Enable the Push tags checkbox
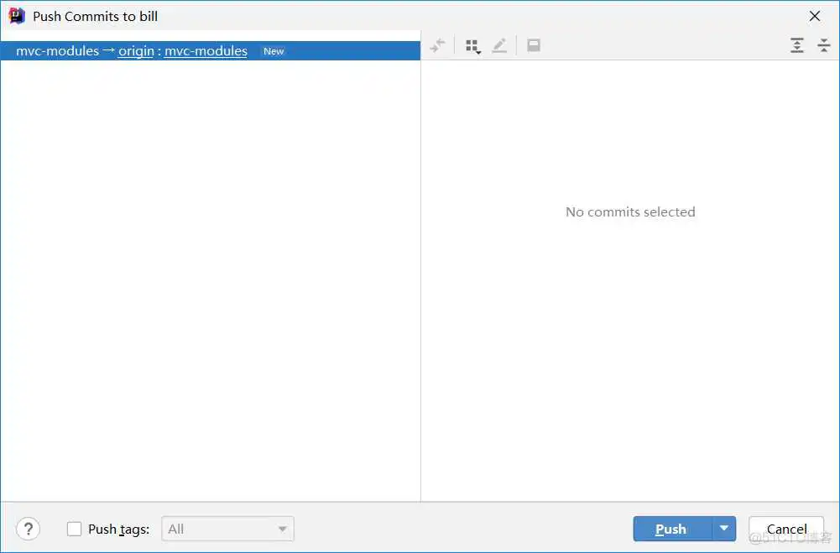 pyautogui.click(x=75, y=529)
